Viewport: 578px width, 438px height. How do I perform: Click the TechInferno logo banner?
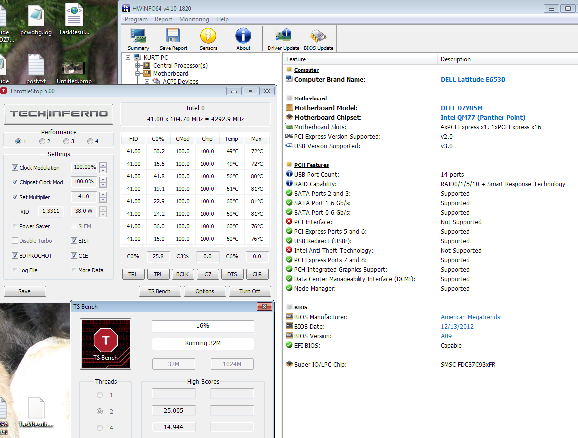[x=58, y=114]
